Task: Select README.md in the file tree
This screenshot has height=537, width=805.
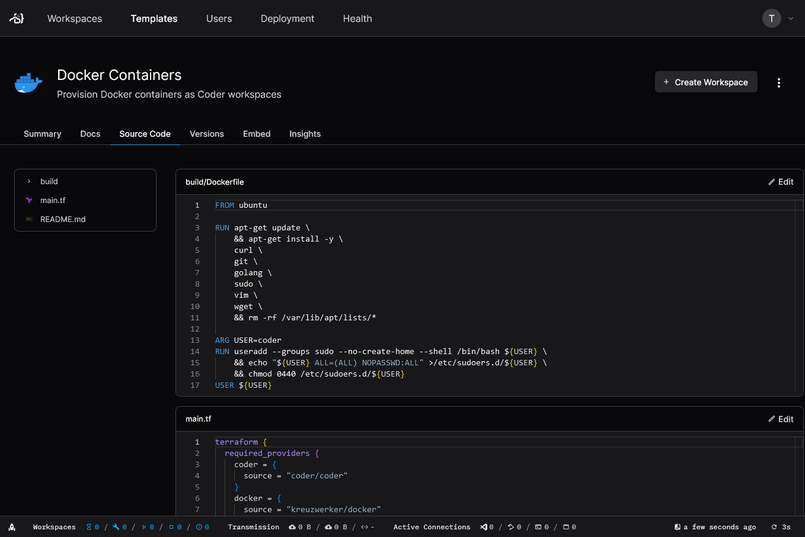Action: [x=62, y=219]
